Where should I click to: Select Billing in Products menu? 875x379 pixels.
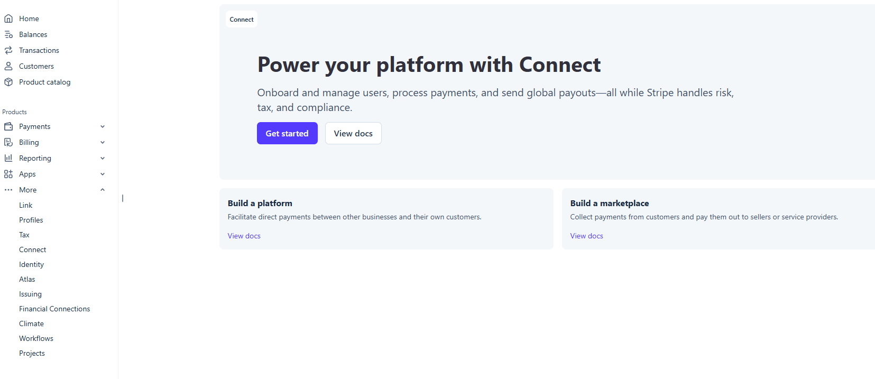pos(29,142)
